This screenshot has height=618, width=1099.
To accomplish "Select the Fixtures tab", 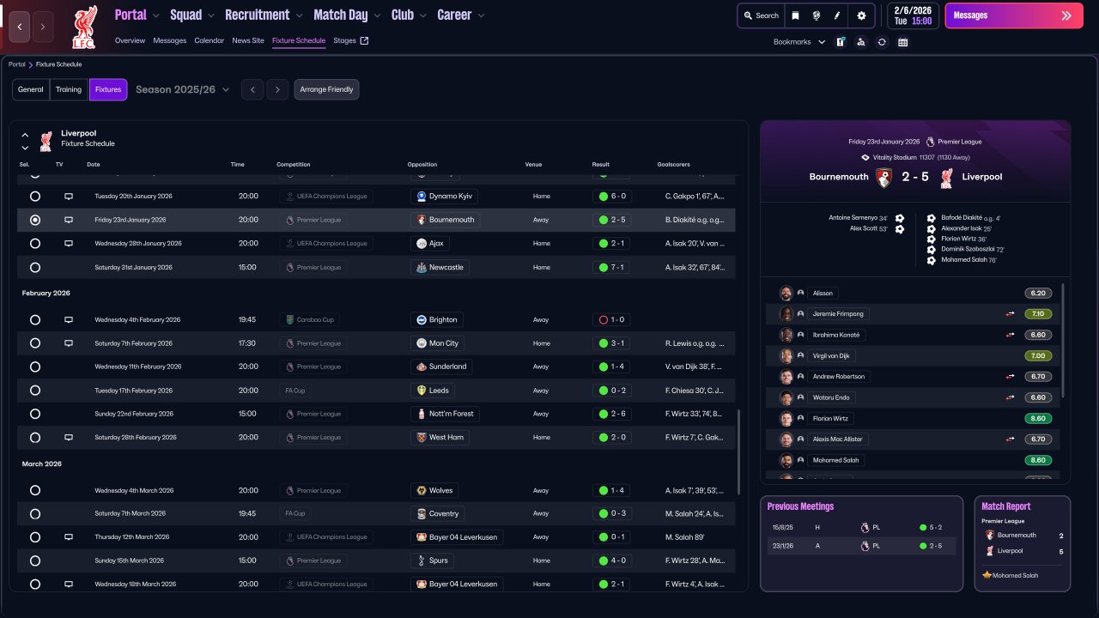I will (x=108, y=89).
